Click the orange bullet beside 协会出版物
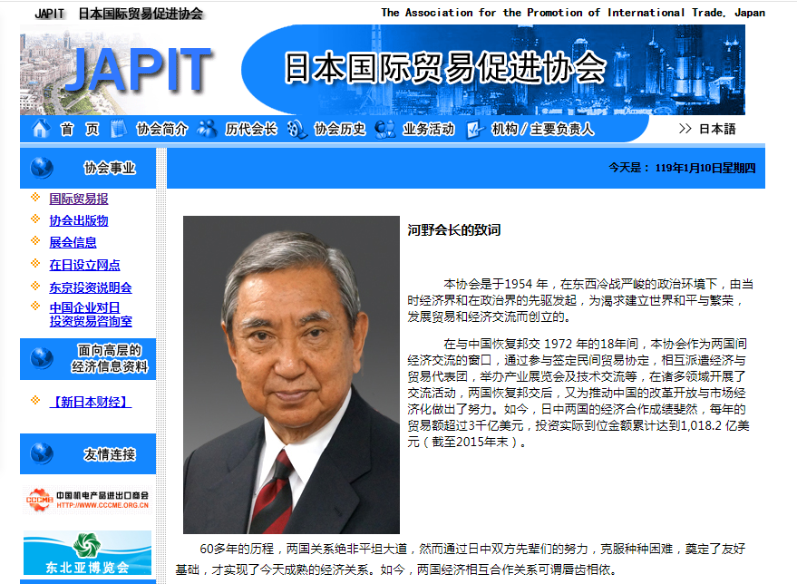 point(35,219)
